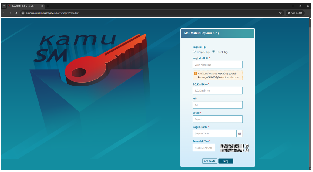Refresh the captcha image
Screen dimensions: 313x172
(247, 146)
